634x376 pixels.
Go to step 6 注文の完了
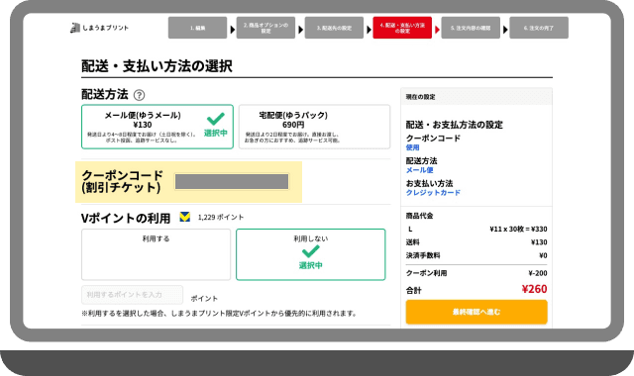539,28
